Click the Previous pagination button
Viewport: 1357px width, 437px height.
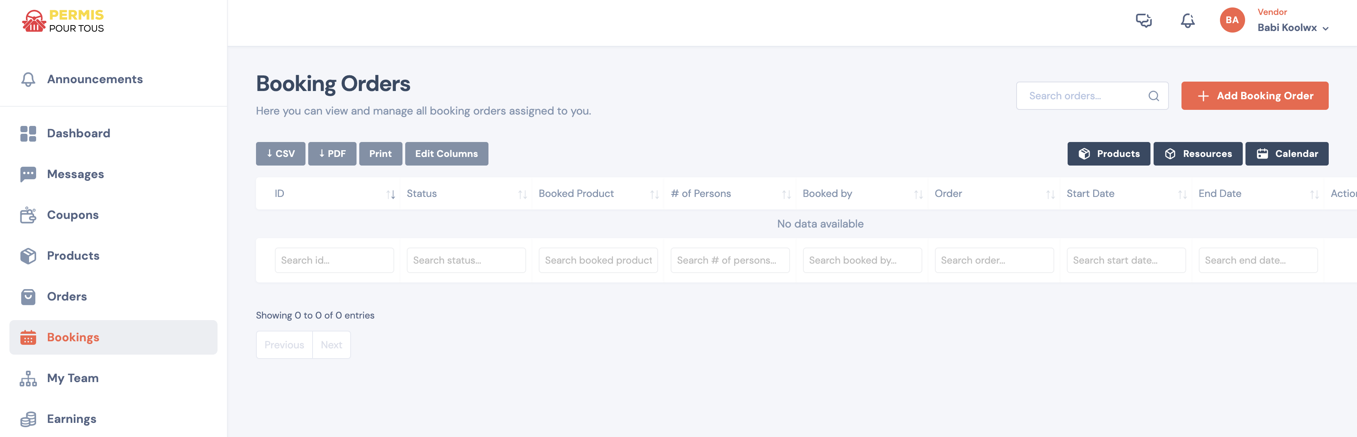pyautogui.click(x=284, y=345)
